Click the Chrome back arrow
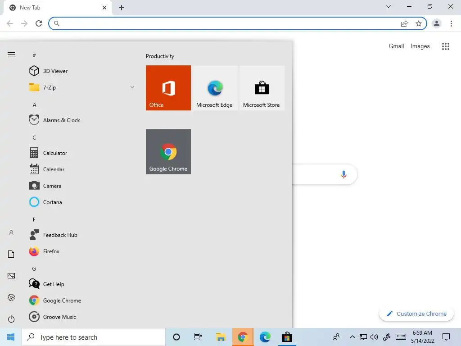461x346 pixels. click(10, 23)
